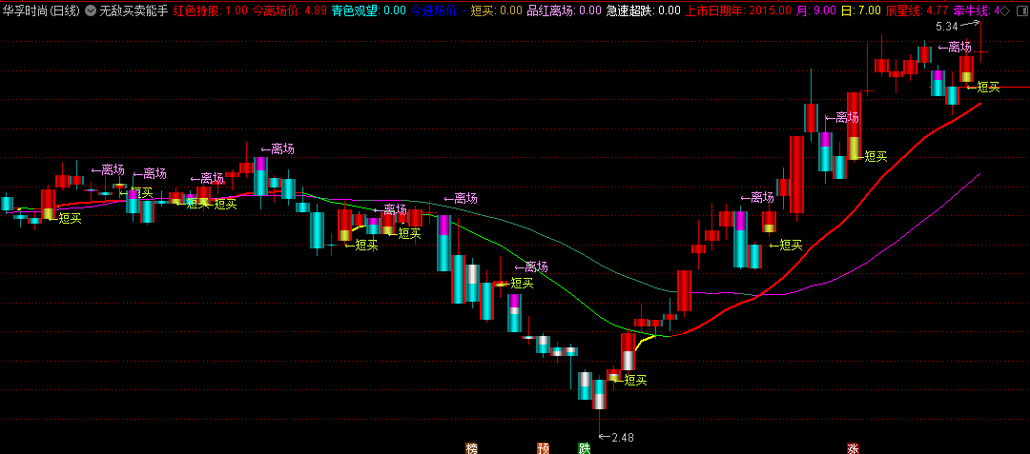Click the orange 预 event marker
Screen dimensions: 1030x454
tap(544, 448)
